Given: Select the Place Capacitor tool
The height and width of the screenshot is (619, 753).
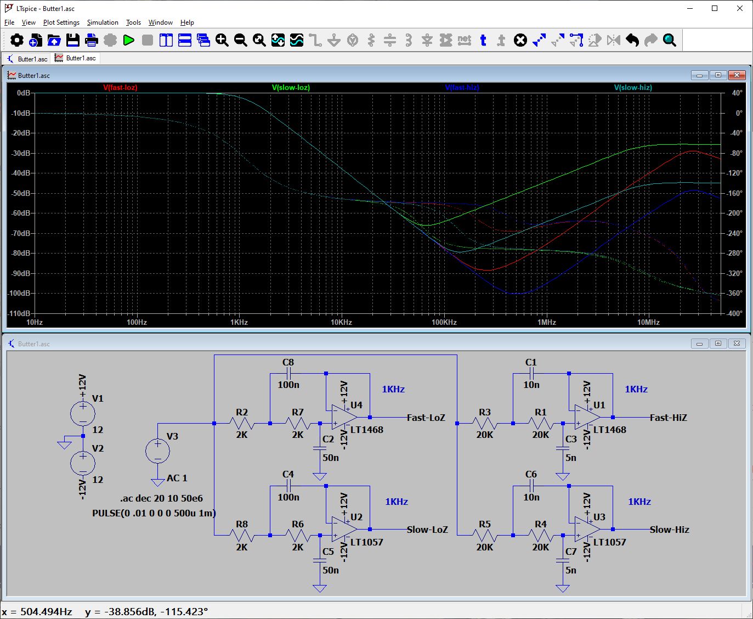Looking at the screenshot, I should point(390,40).
